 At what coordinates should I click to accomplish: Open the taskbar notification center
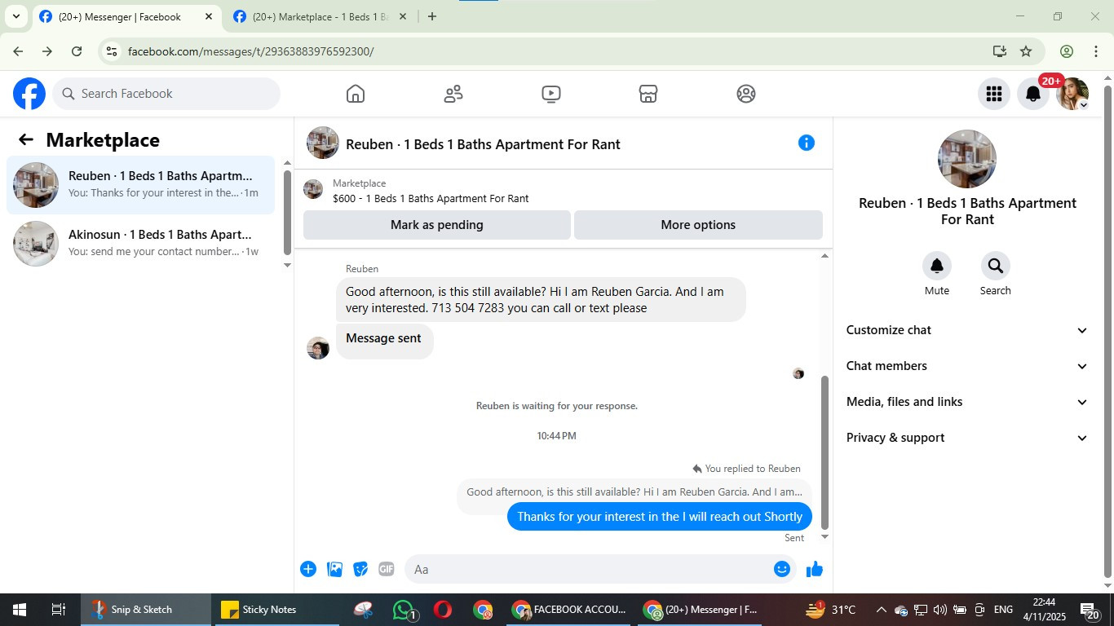pyautogui.click(x=1090, y=610)
